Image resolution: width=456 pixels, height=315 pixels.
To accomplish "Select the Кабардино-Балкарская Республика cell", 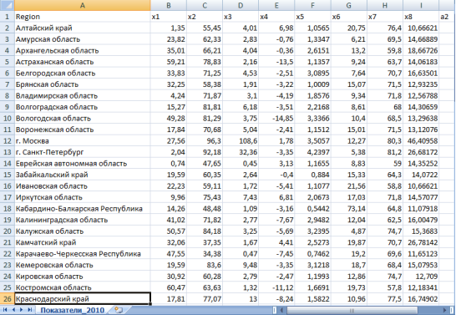I will point(83,209).
